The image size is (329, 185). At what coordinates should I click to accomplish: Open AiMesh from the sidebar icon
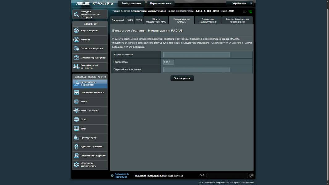coord(76,39)
